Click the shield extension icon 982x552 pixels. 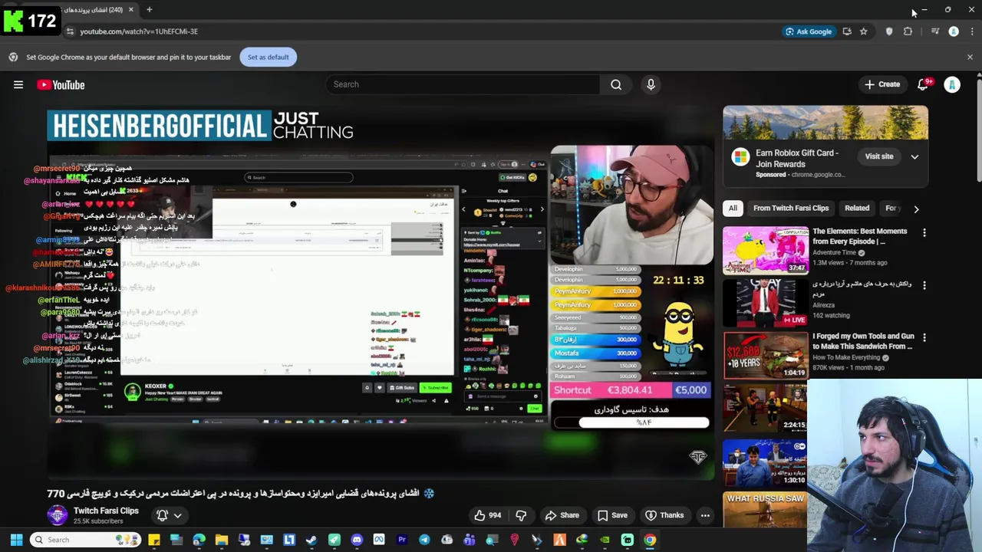tap(889, 31)
